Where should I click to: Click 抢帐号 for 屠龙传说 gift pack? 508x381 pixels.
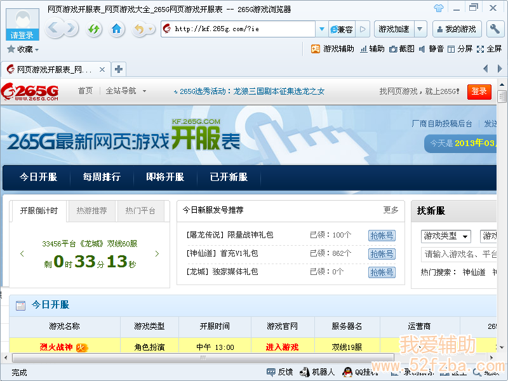[x=382, y=236]
